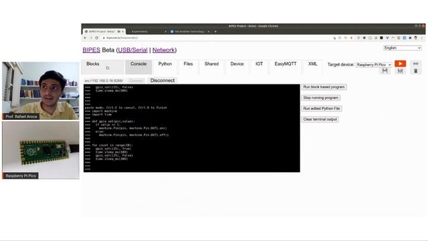Click the browser URL address bar
428x241 pixels.
coord(215,38)
